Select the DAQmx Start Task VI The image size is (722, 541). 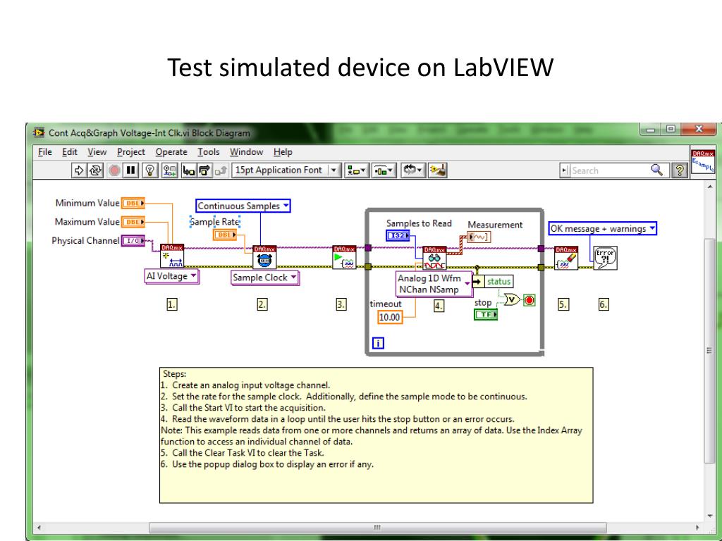(x=344, y=257)
